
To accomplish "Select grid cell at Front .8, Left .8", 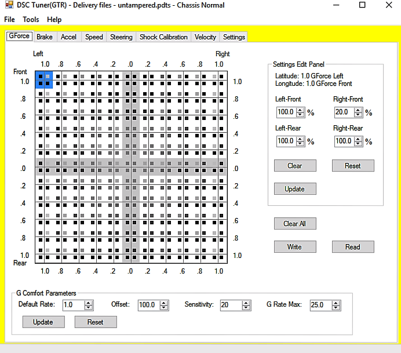I will point(61,97).
